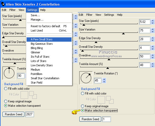The height and width of the screenshot is (126, 155).
Task: Click right panel Twinkle Amount slider thumb
Action: coord(108,68)
